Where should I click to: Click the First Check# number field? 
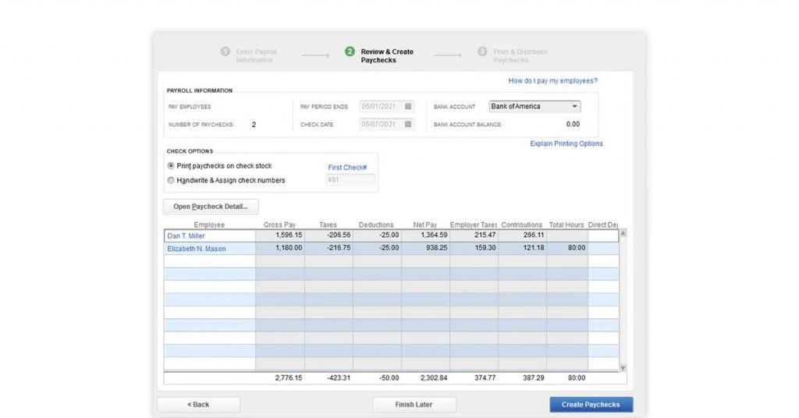(x=350, y=179)
